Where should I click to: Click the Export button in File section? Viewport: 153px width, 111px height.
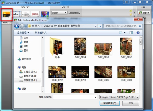pyautogui.click(x=144, y=12)
